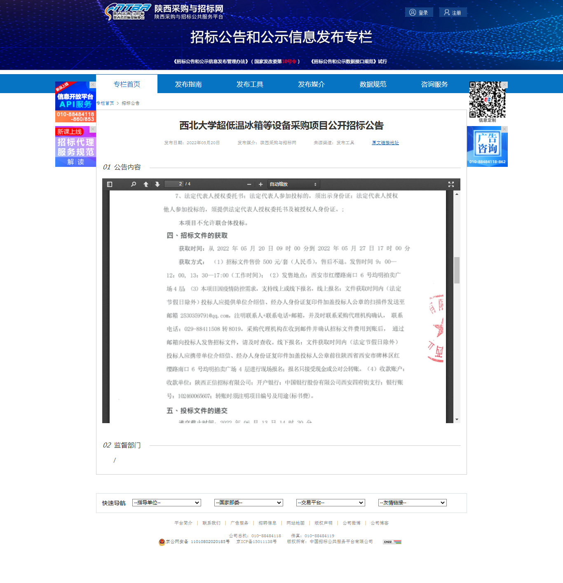Screen dimensions: 563x583
Task: Open the 自动缩放 zoom dropdown
Action: click(293, 184)
